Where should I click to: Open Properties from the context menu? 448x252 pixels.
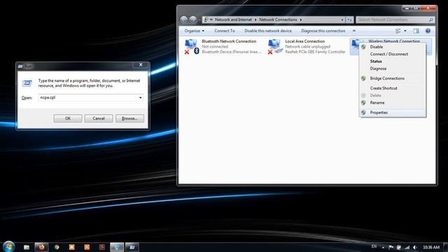[x=392, y=113]
